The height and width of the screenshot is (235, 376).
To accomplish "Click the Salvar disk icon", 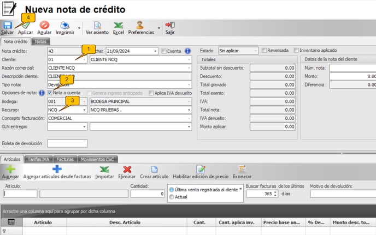I will pos(7,25).
